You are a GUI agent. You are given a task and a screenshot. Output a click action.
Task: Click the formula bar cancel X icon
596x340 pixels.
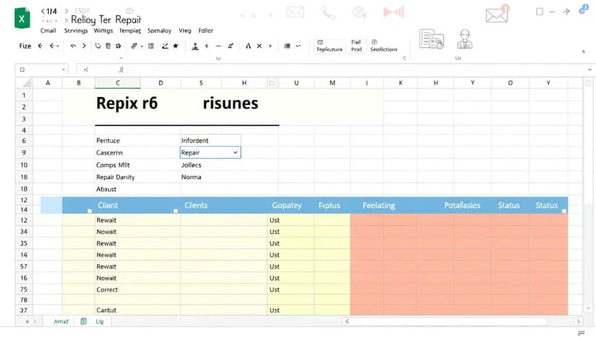86,70
